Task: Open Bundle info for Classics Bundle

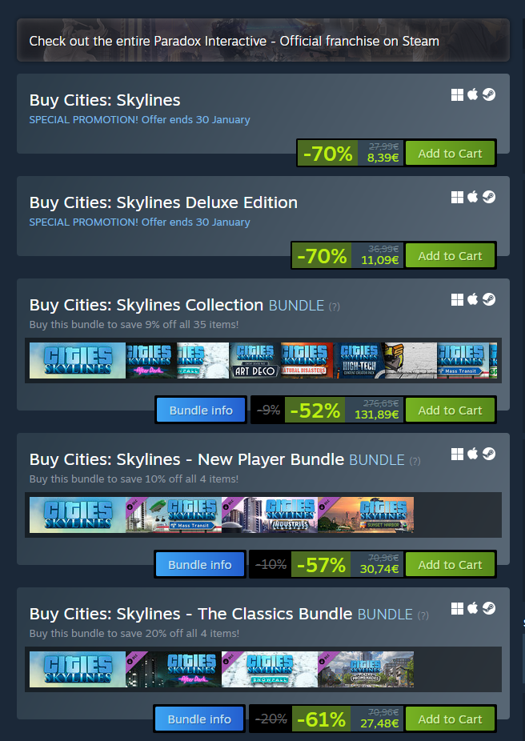Action: [199, 719]
